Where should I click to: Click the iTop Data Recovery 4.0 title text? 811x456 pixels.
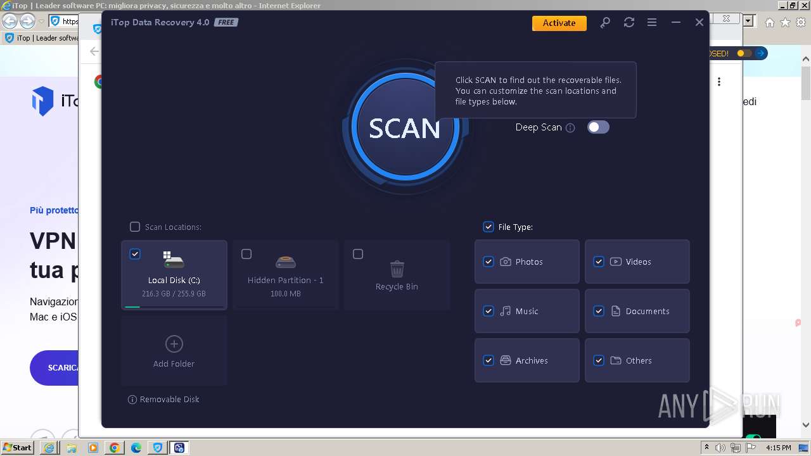pyautogui.click(x=160, y=22)
